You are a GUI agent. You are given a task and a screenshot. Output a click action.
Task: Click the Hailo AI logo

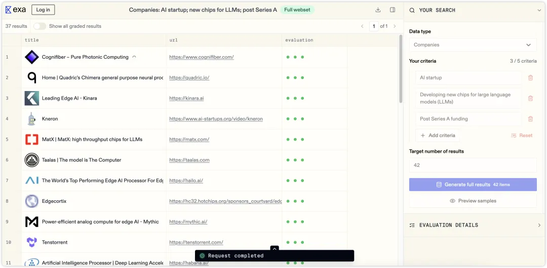[x=32, y=181]
